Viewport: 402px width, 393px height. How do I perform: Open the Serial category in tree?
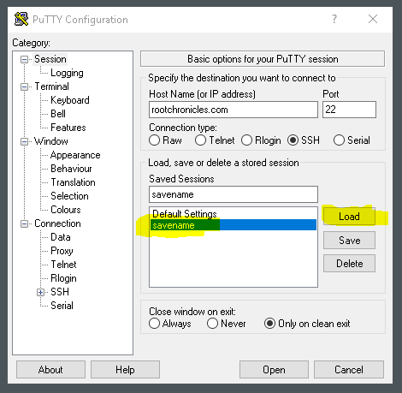(62, 306)
